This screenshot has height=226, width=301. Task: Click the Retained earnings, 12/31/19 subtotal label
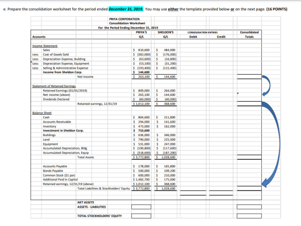tap(97, 104)
